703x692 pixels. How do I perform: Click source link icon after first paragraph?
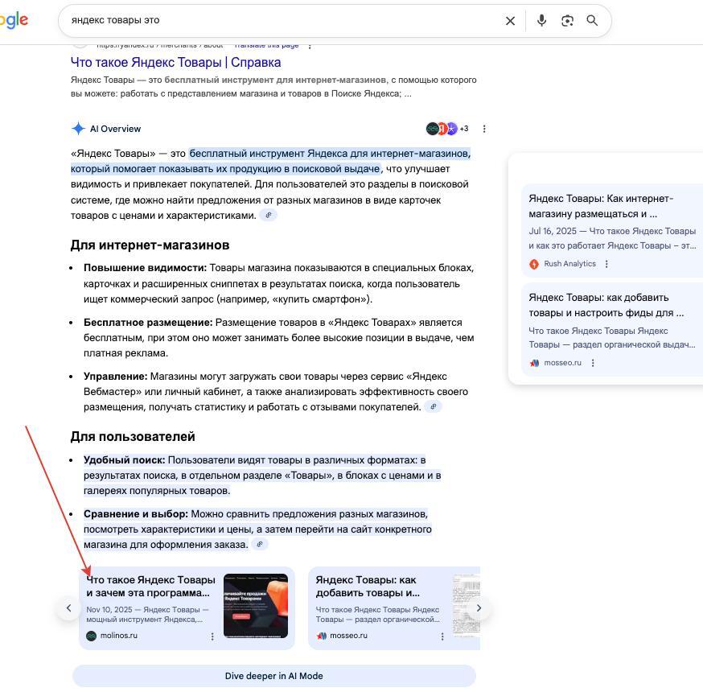click(x=269, y=215)
